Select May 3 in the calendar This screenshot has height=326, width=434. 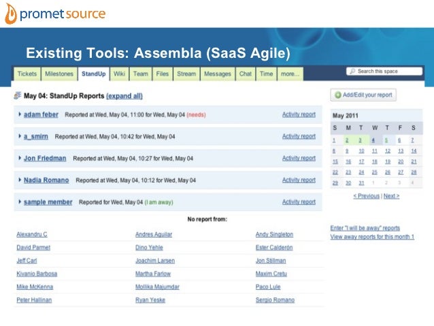click(x=360, y=140)
